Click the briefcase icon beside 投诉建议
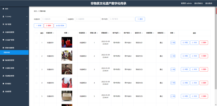This screenshot has width=217, height=106. (x=4, y=84)
